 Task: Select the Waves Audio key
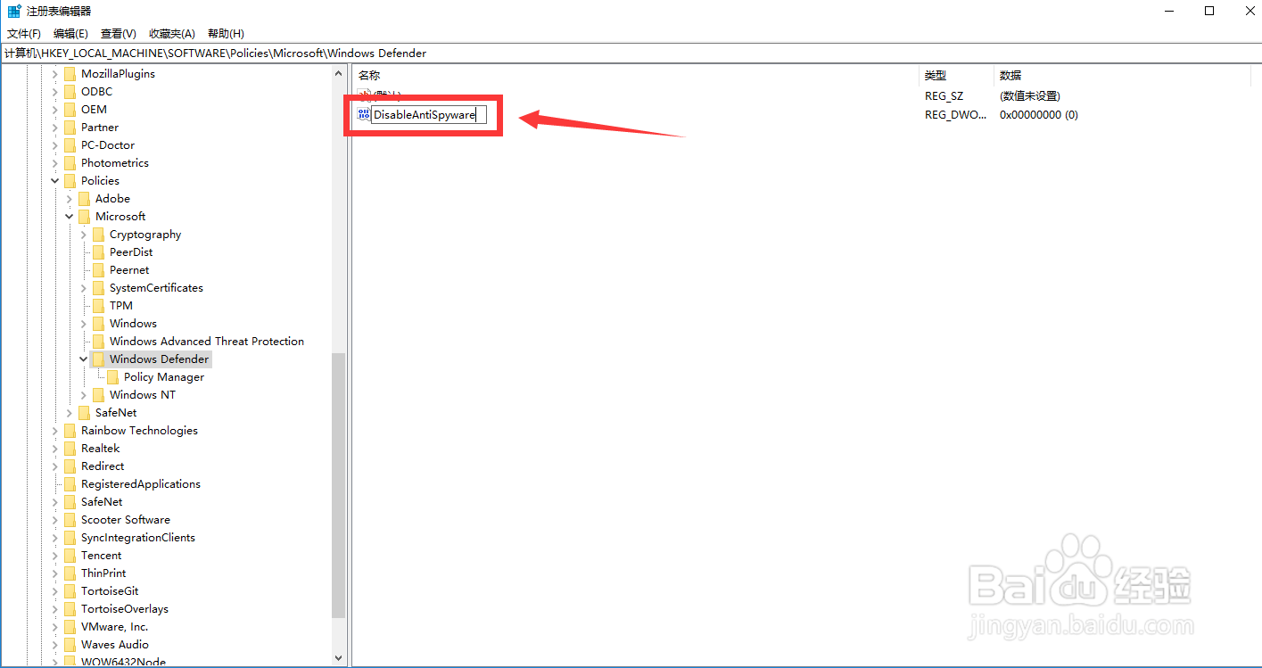point(115,644)
